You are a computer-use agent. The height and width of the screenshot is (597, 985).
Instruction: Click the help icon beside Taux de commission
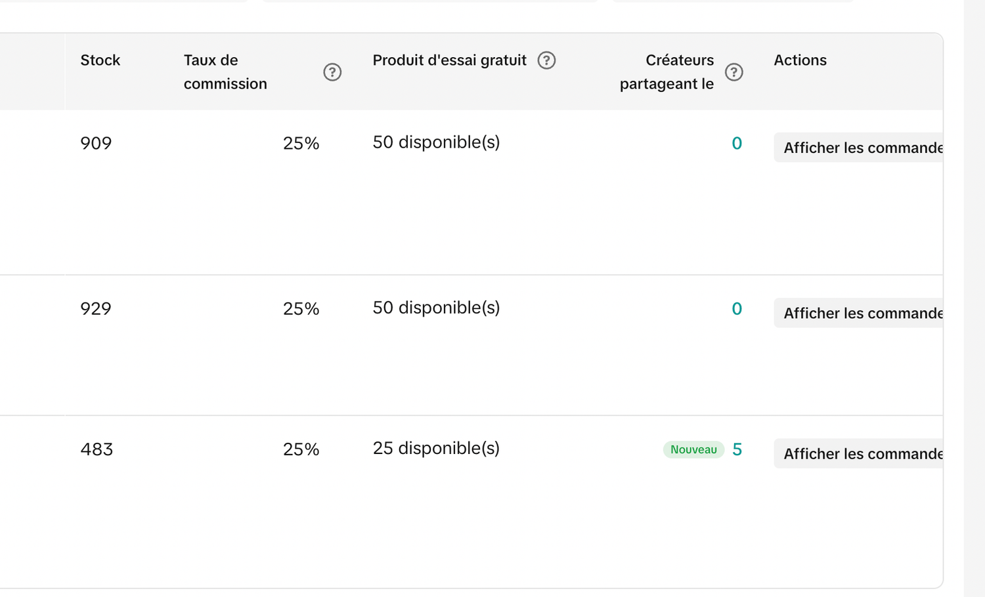tap(332, 72)
